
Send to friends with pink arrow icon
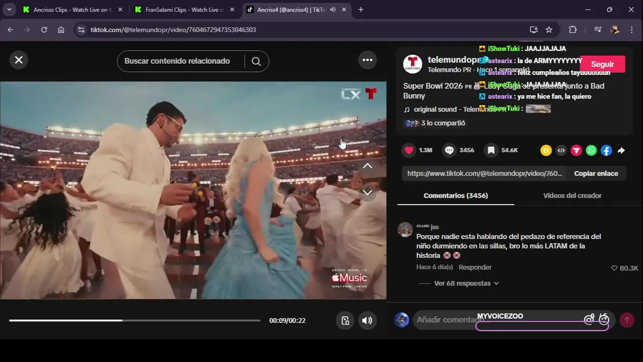click(x=576, y=150)
